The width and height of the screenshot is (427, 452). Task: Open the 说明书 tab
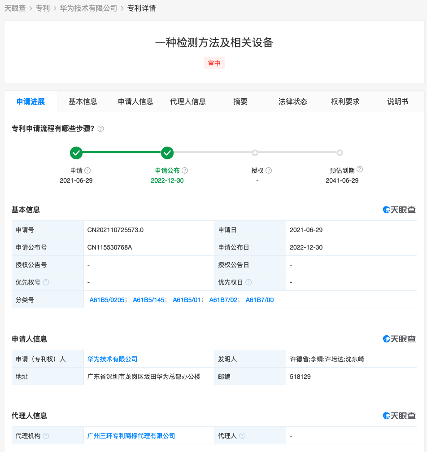pos(397,101)
